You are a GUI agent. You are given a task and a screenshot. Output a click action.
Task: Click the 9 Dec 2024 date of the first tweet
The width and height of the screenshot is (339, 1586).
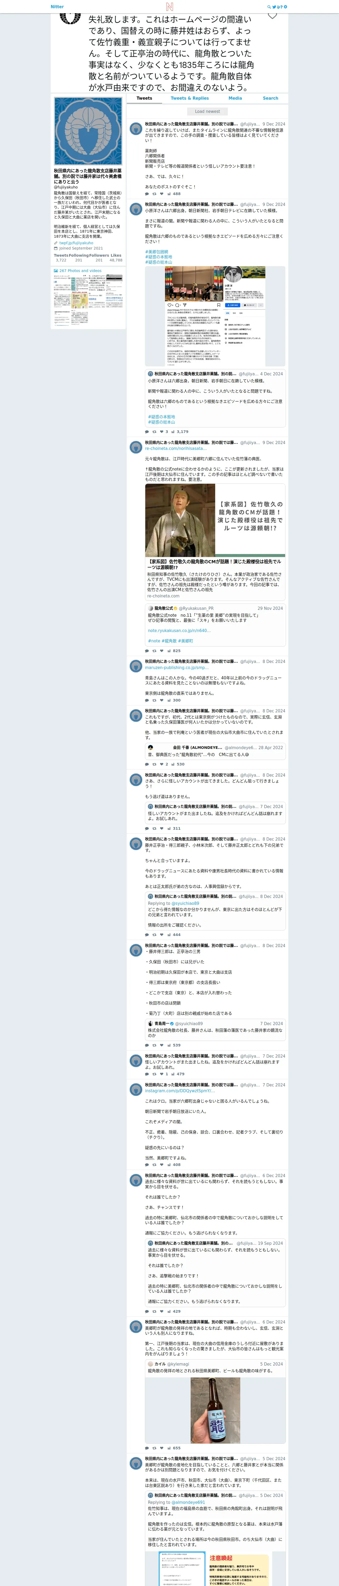click(x=274, y=124)
